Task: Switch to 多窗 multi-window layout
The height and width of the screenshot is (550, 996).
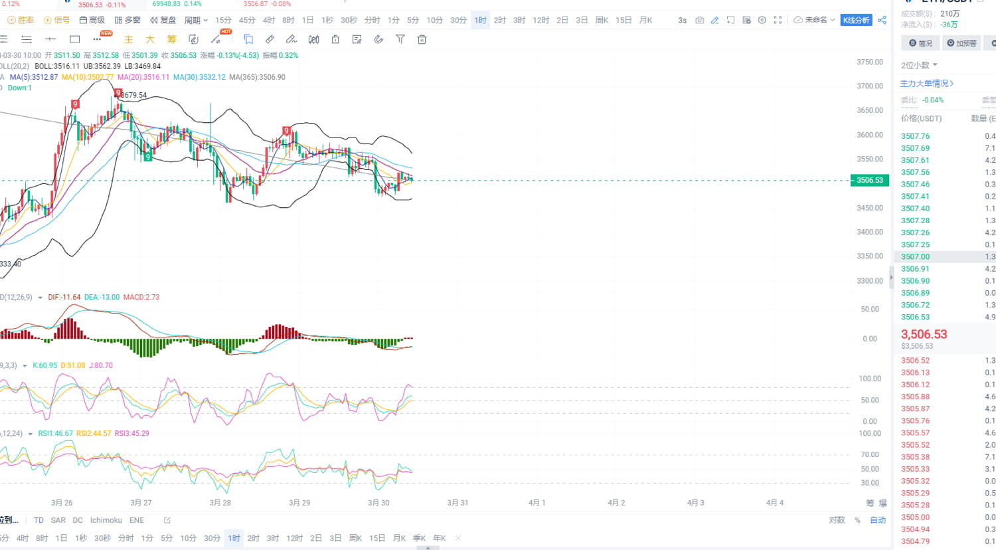Action: click(x=127, y=20)
